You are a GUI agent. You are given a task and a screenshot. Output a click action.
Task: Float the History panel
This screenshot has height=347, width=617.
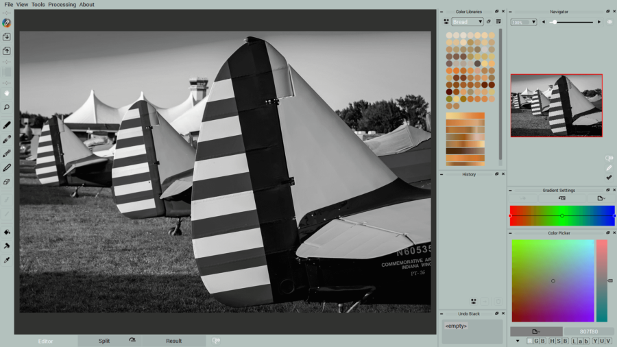click(x=496, y=174)
